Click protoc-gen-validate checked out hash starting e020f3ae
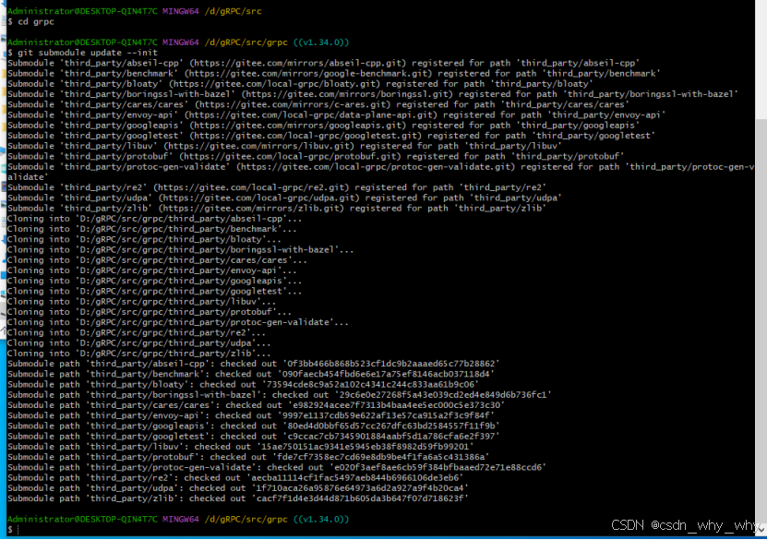The height and width of the screenshot is (540, 767). 437,468
